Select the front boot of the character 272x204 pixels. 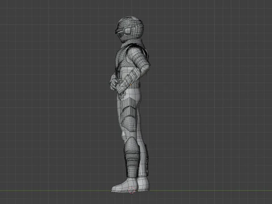coord(125,185)
